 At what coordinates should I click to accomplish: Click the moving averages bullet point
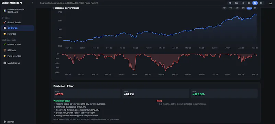pos(81,104)
